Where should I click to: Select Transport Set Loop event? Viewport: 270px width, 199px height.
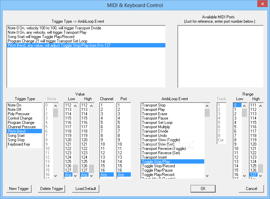173,123
